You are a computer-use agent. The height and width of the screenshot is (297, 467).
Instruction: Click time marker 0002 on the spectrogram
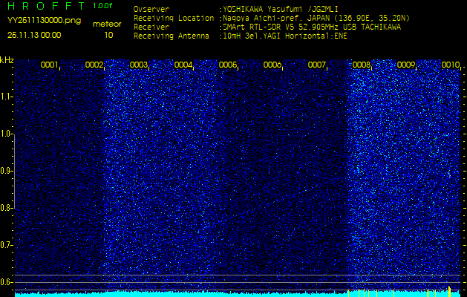click(x=94, y=65)
